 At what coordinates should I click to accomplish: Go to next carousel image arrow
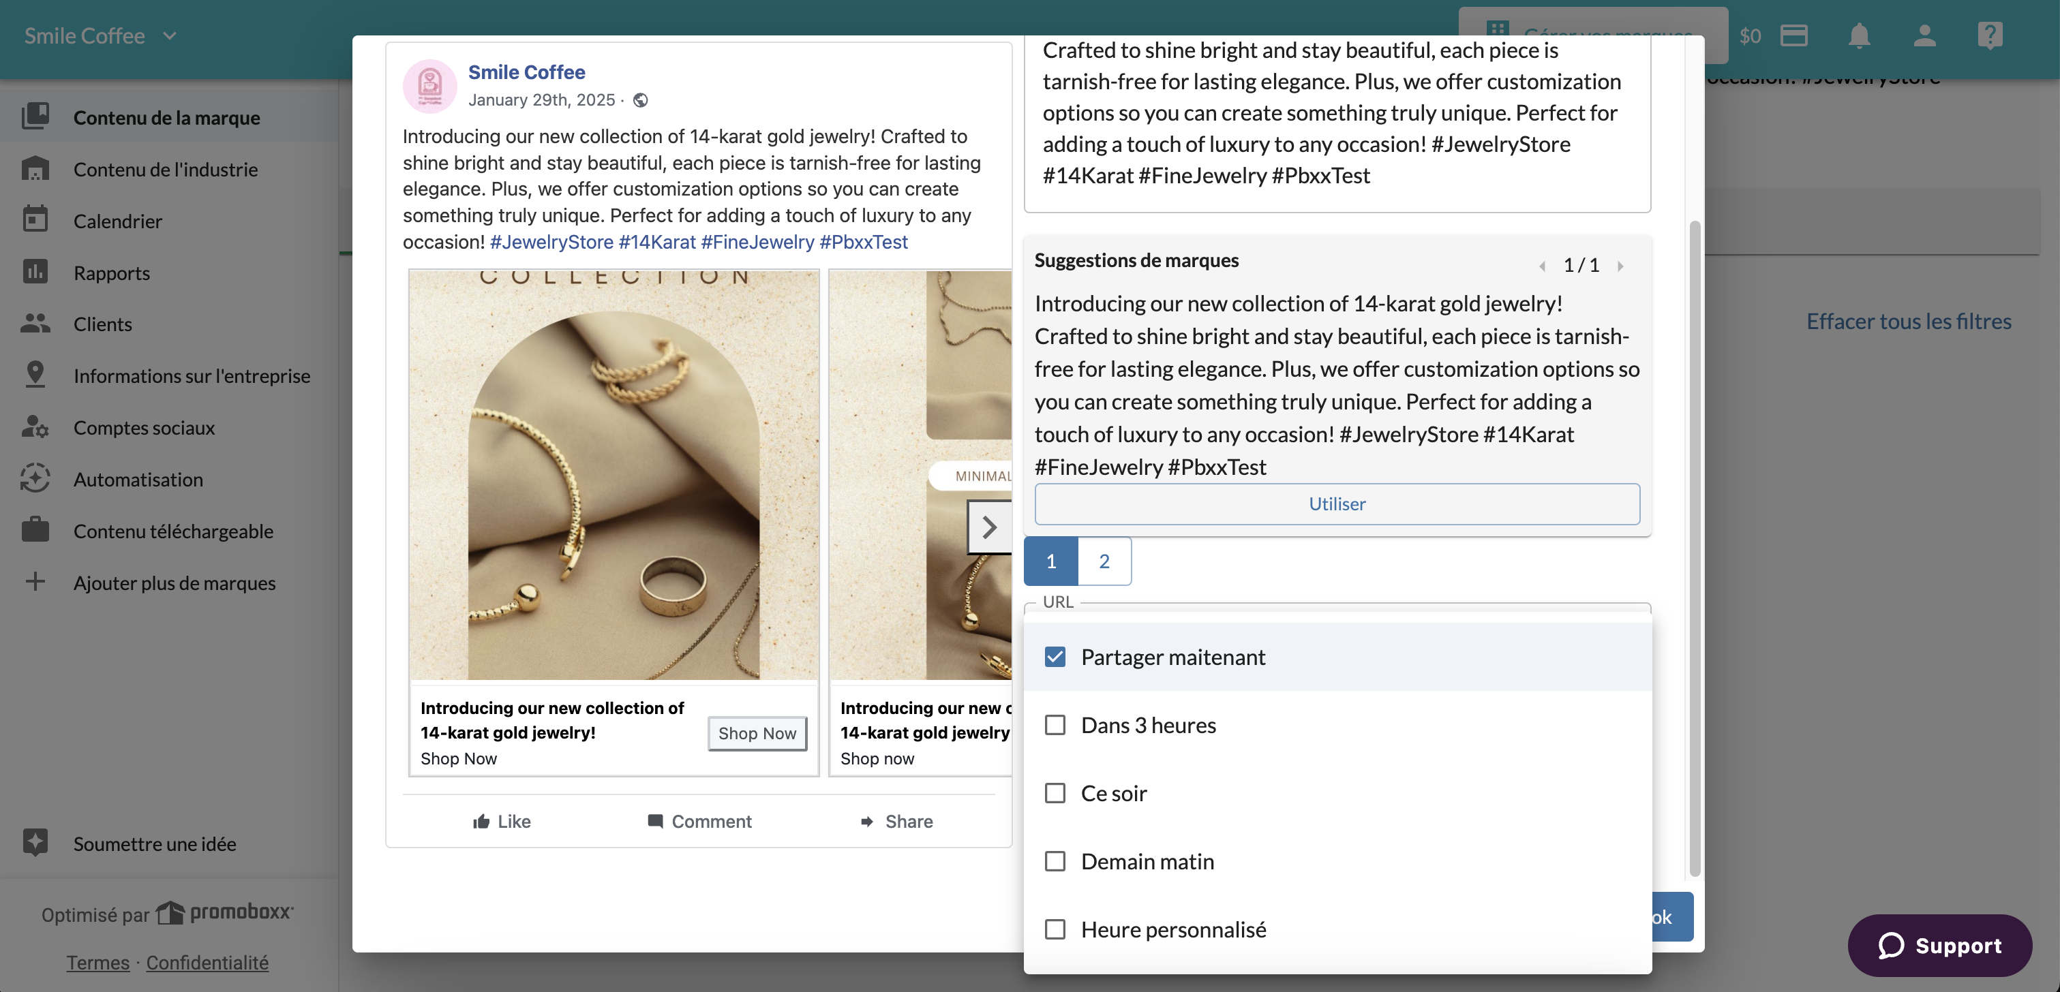coord(989,527)
